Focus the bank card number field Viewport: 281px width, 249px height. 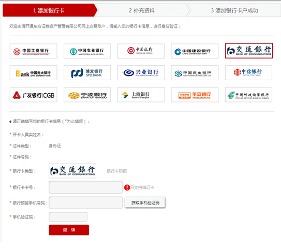pyautogui.click(x=86, y=187)
